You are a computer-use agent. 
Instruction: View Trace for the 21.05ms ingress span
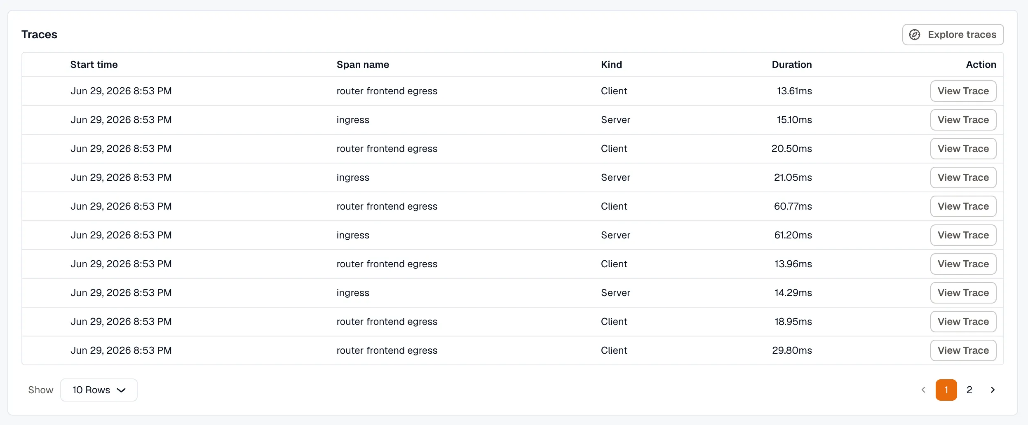tap(963, 177)
